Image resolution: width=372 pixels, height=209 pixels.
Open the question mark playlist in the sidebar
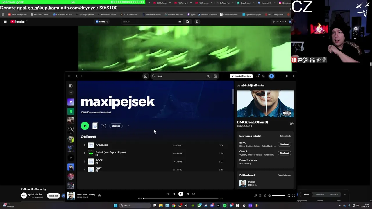71,158
